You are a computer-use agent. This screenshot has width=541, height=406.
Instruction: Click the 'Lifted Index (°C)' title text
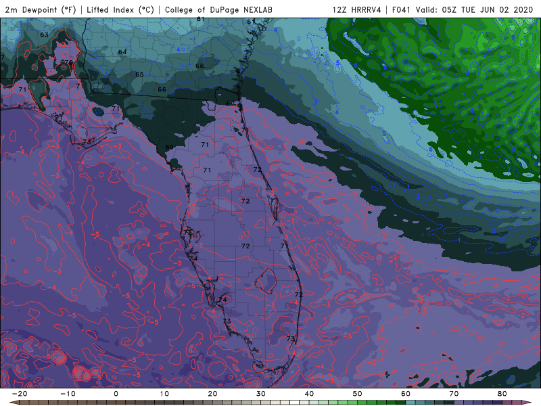pyautogui.click(x=120, y=10)
